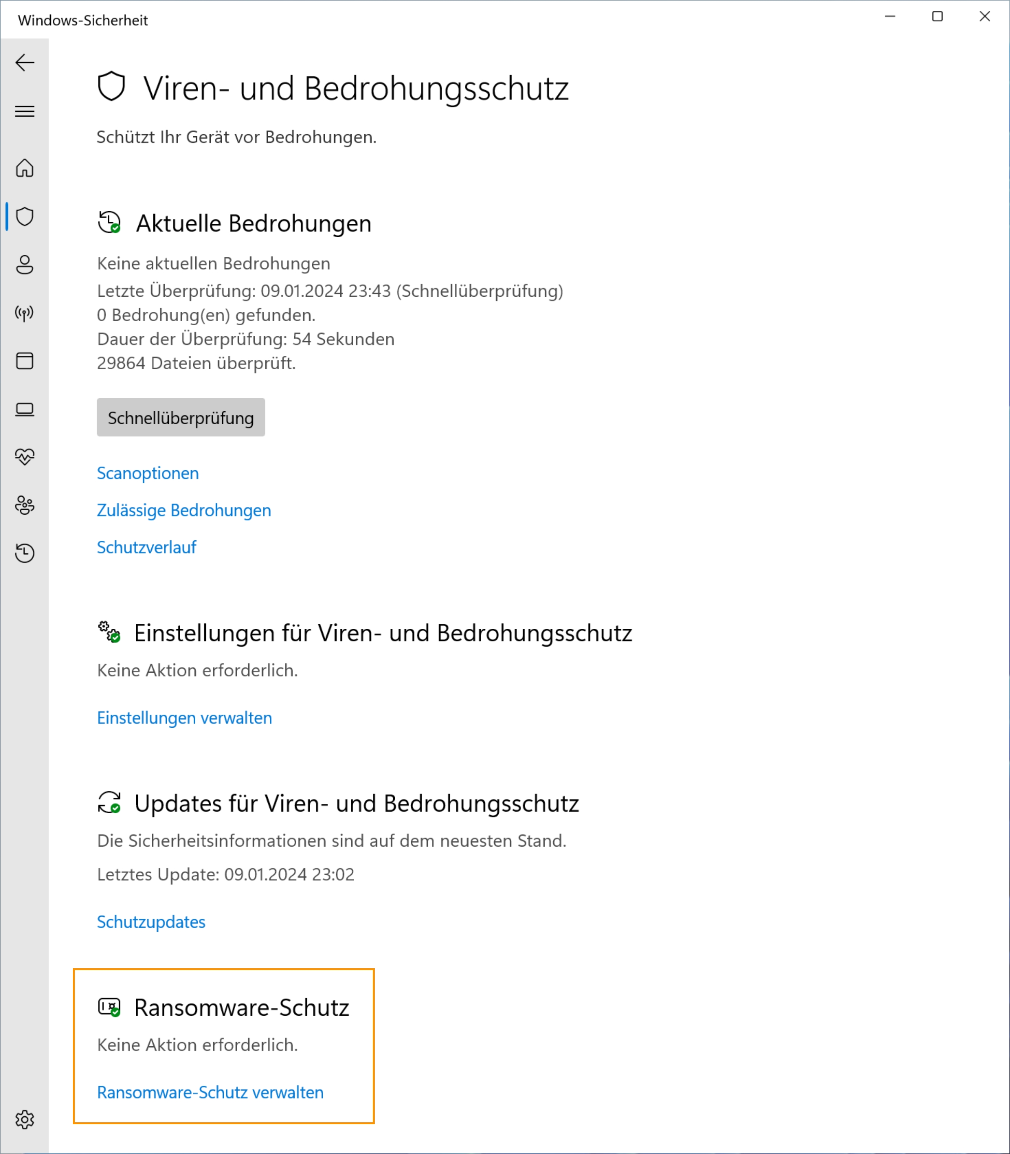Open the Scanoptionen link

pos(147,473)
